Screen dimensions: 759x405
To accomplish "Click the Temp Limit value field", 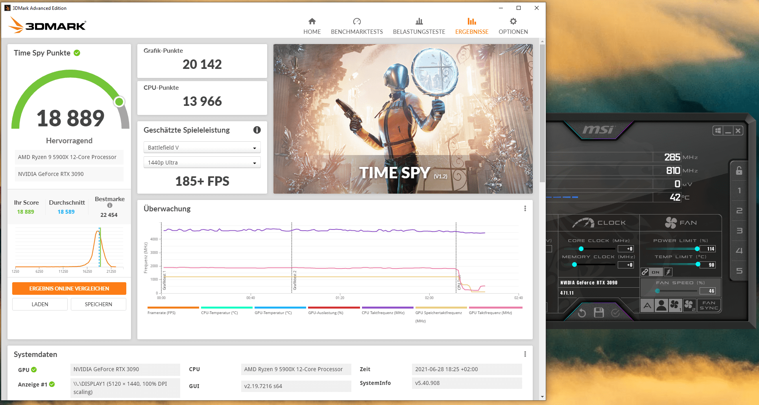I will click(707, 265).
